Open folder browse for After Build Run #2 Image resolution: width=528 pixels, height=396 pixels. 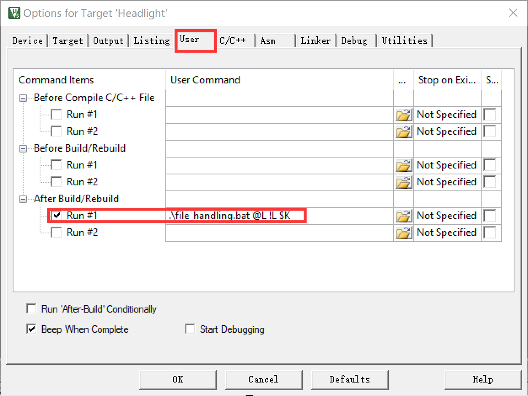pos(404,233)
